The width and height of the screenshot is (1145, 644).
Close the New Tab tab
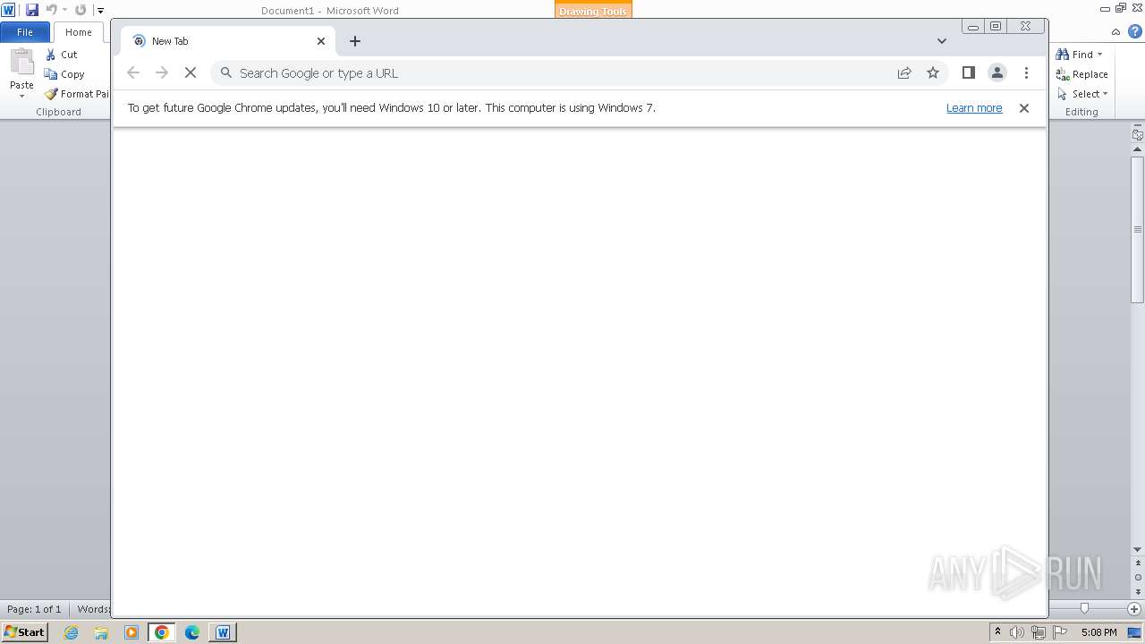(x=321, y=41)
